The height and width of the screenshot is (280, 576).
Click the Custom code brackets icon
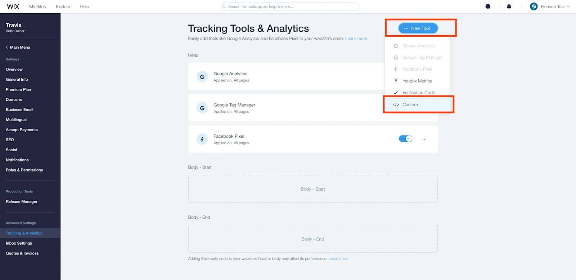396,105
